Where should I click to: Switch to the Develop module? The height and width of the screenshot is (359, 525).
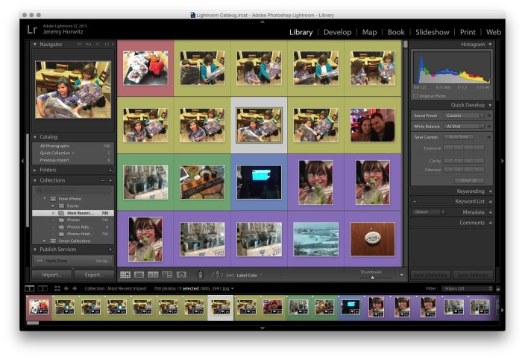pyautogui.click(x=337, y=32)
